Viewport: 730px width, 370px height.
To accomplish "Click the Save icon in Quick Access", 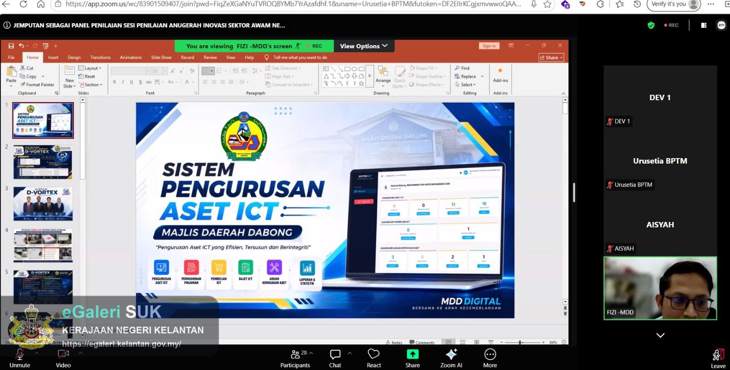I will tap(11, 46).
